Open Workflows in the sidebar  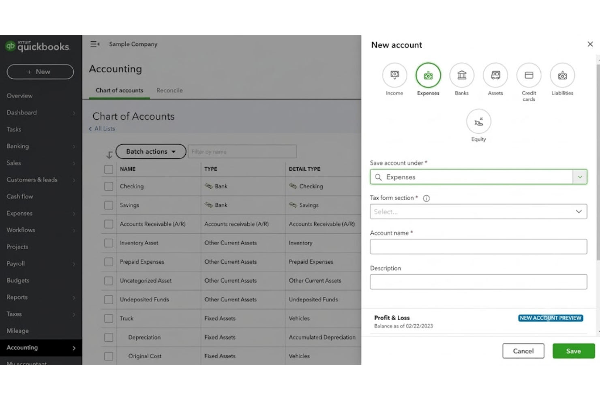21,230
